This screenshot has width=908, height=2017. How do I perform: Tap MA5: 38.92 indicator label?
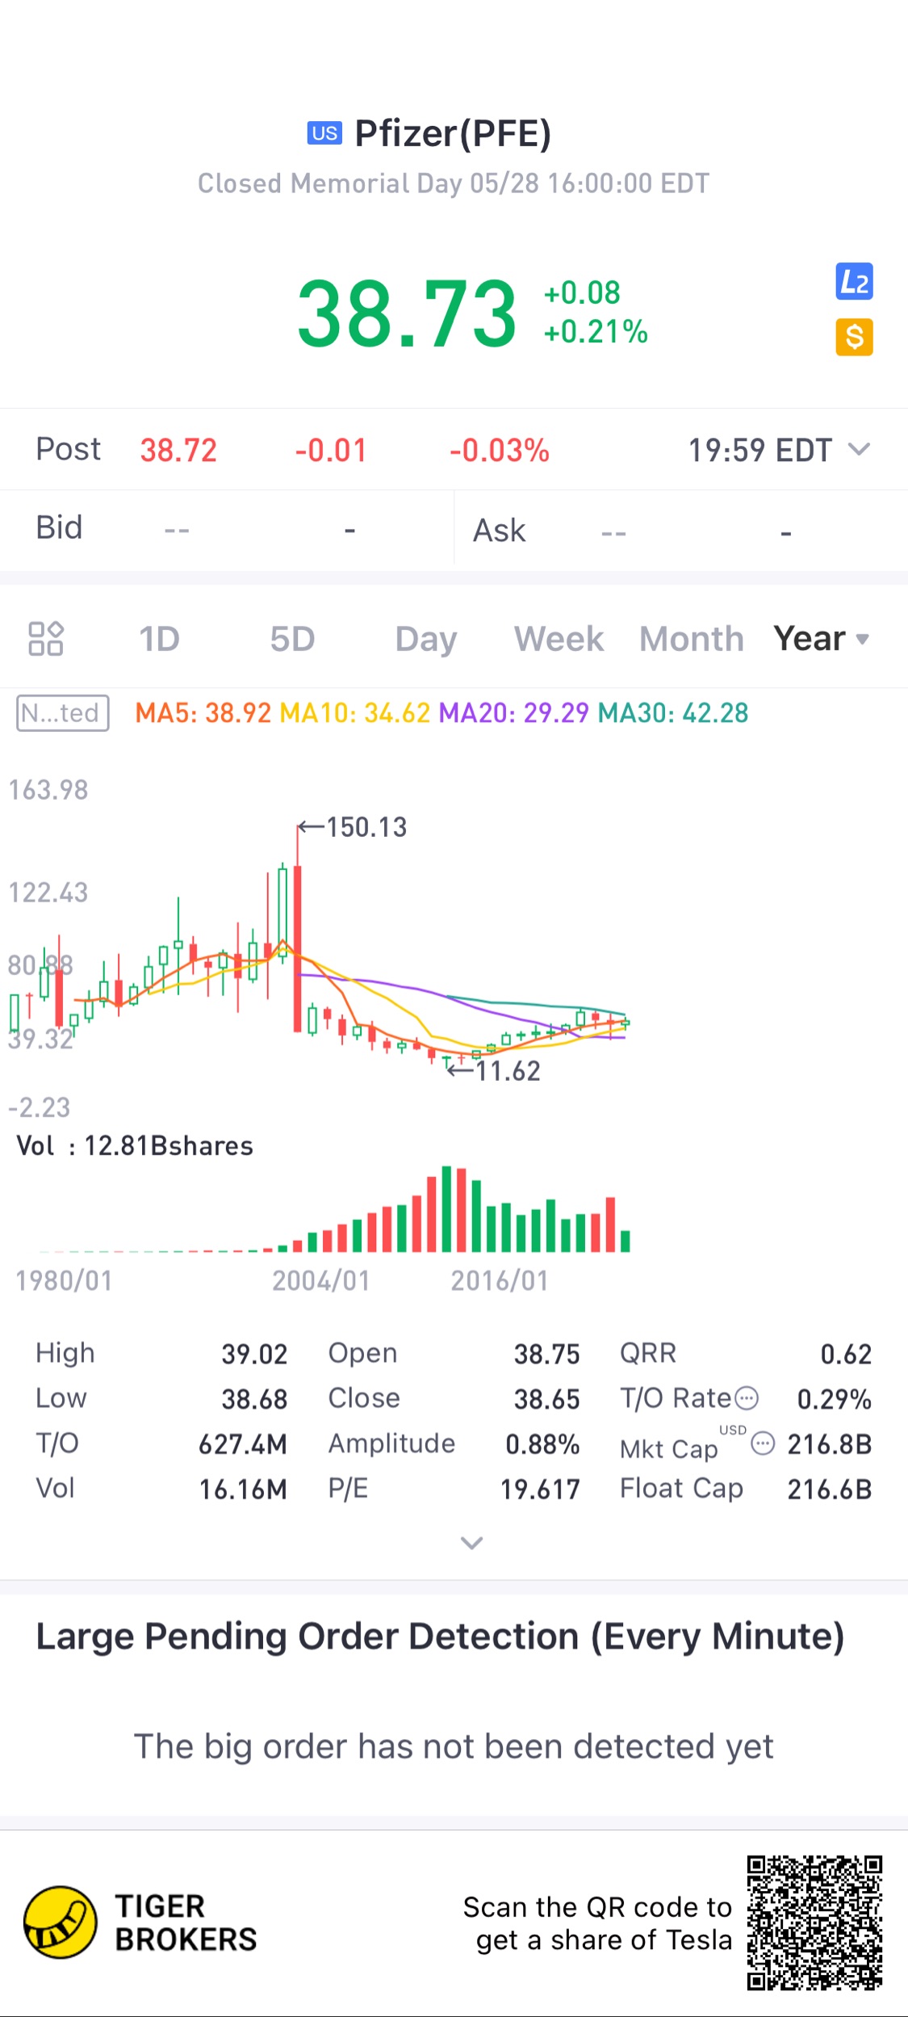pyautogui.click(x=203, y=713)
